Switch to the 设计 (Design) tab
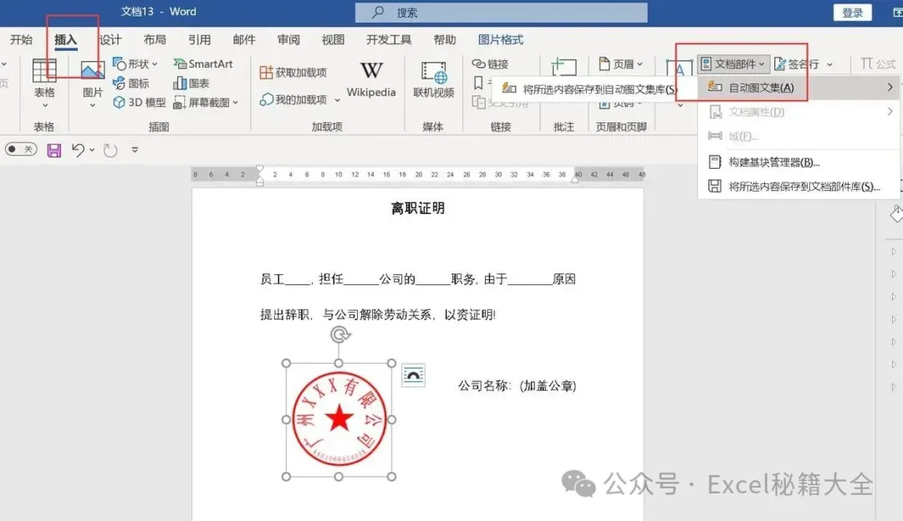 [110, 39]
